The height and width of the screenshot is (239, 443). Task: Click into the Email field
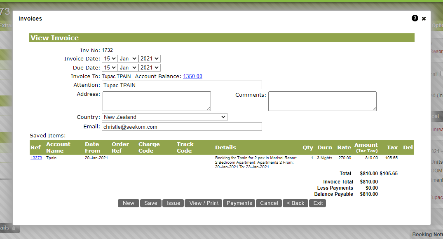coord(182,126)
